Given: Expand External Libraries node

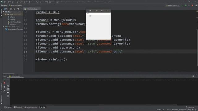Looking at the screenshot, I should click(3, 27).
